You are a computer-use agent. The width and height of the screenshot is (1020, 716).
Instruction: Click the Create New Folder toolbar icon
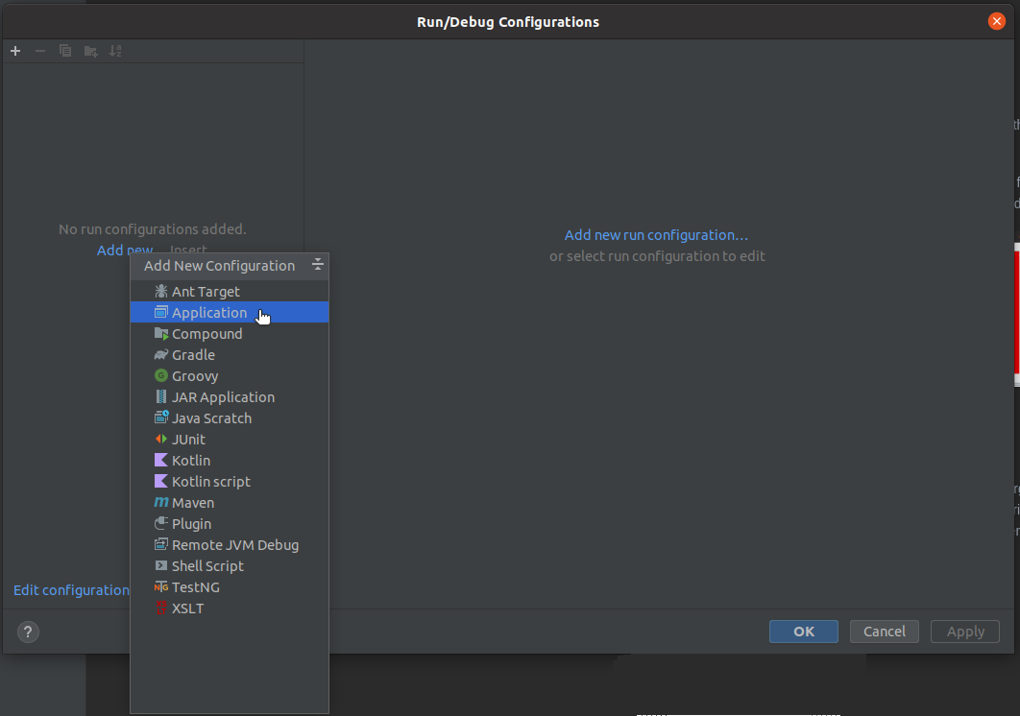(90, 51)
